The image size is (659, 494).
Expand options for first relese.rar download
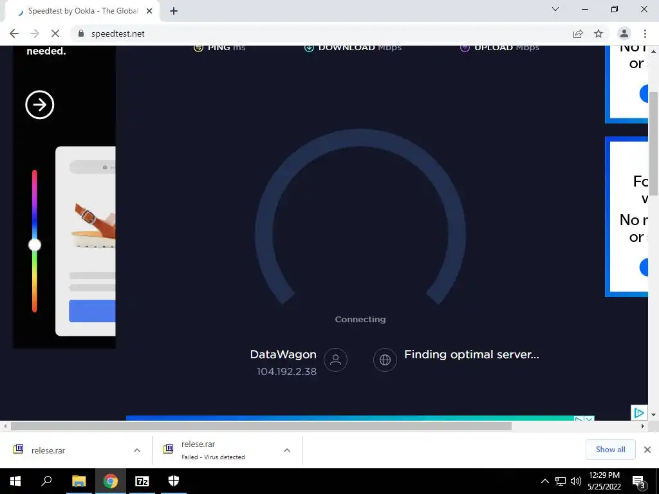click(136, 450)
